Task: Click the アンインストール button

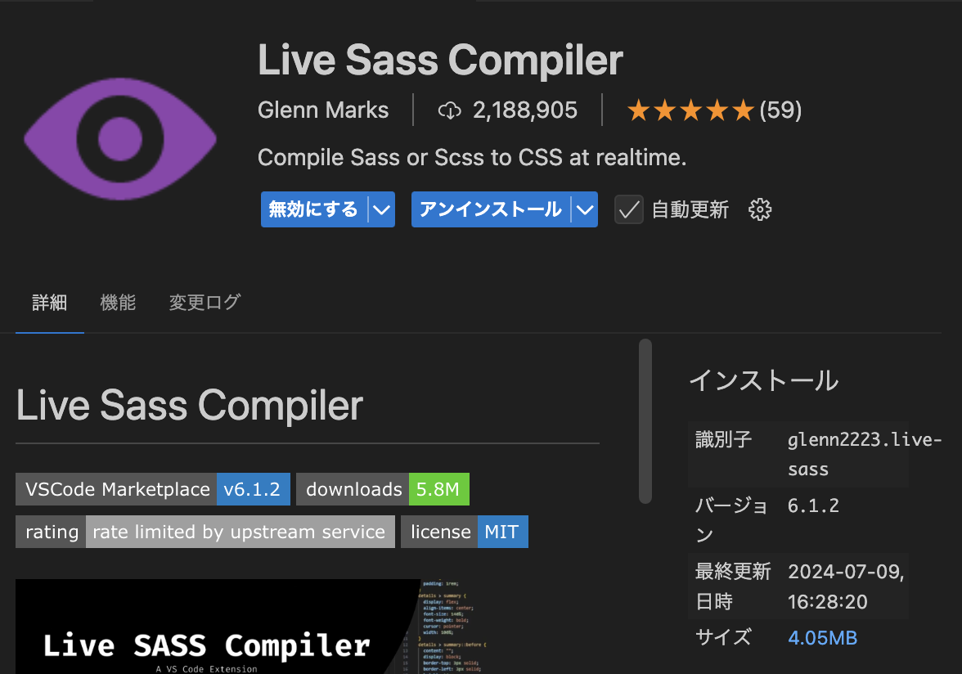Action: [491, 209]
